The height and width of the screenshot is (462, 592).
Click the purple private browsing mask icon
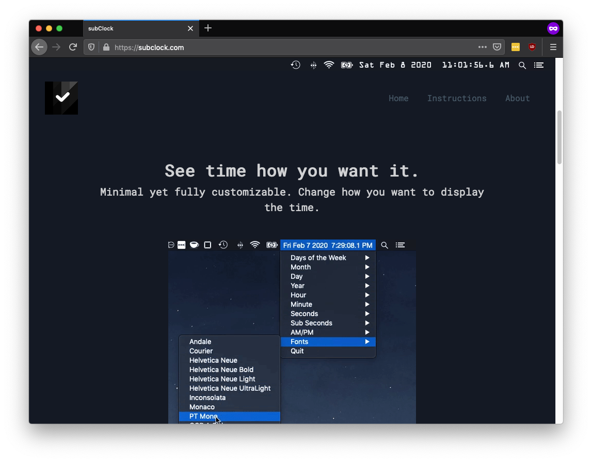[x=553, y=28]
